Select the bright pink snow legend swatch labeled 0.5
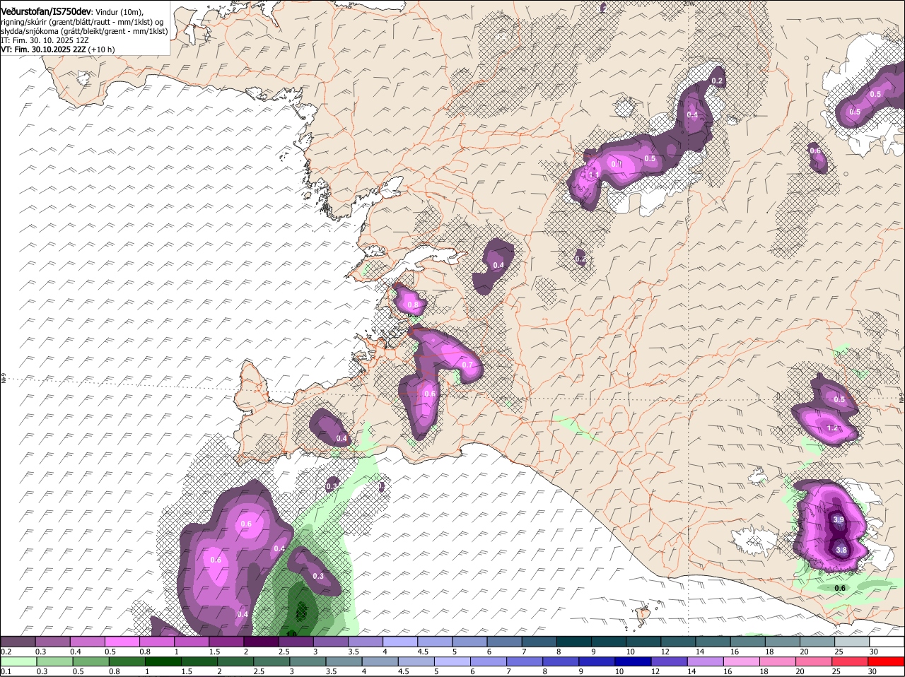This screenshot has width=905, height=677. click(123, 642)
